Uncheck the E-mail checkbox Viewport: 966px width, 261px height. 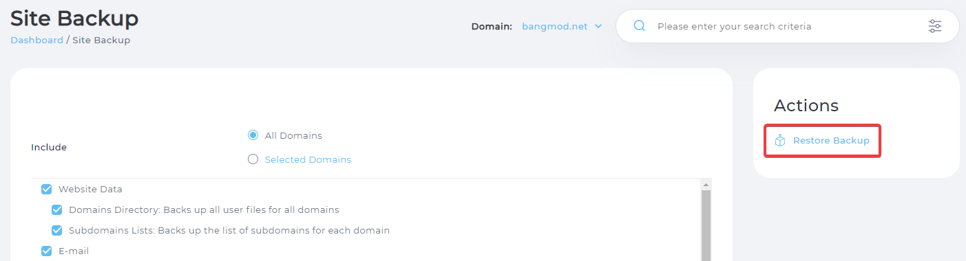(x=47, y=251)
